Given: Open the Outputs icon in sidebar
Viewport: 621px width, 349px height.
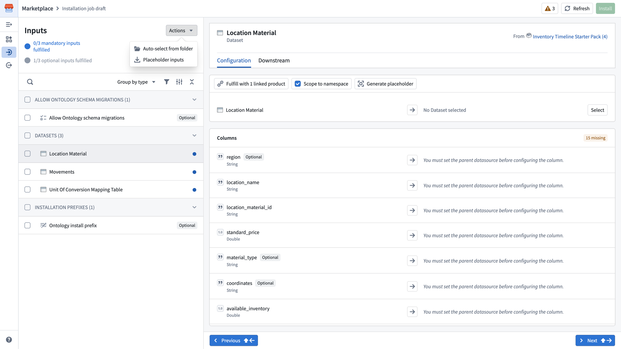Looking at the screenshot, I should tap(9, 65).
